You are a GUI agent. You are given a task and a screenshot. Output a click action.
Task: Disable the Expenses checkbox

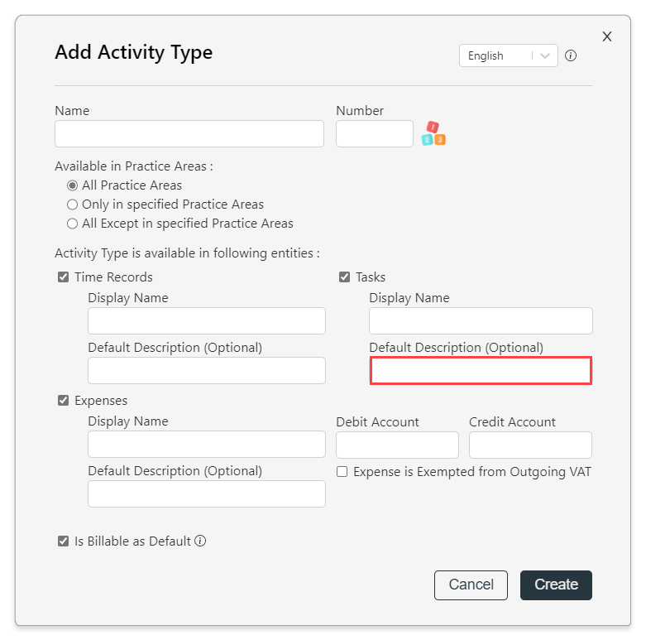63,401
